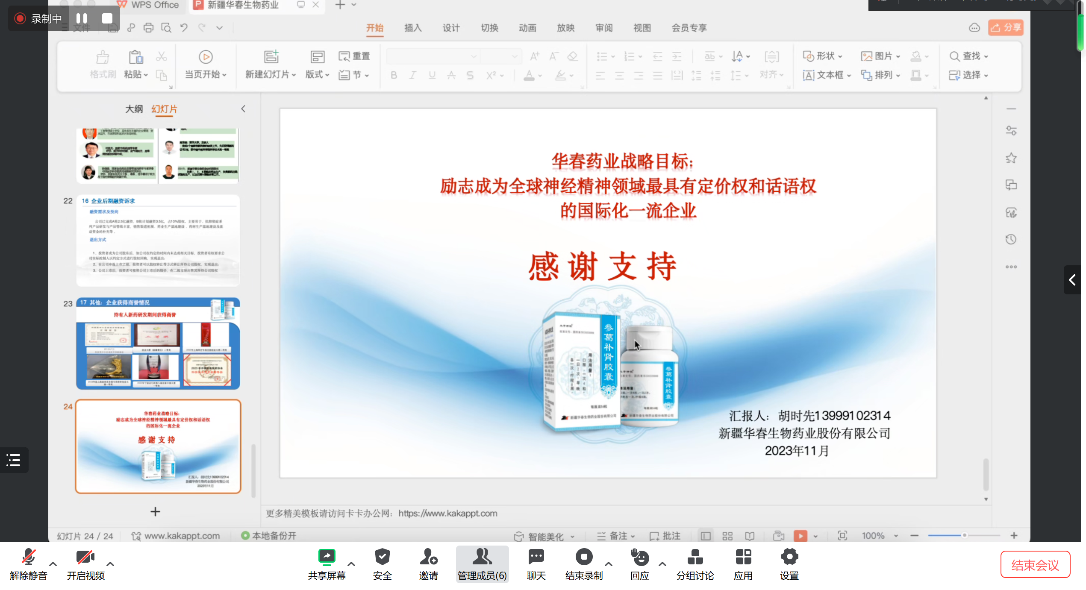Toggle the Notes (备注) pane
Image resolution: width=1086 pixels, height=590 pixels.
[x=616, y=536]
